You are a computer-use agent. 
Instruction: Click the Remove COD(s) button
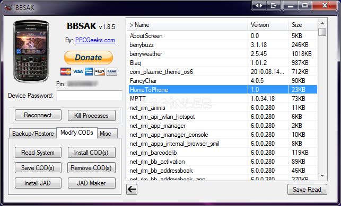coord(91,167)
